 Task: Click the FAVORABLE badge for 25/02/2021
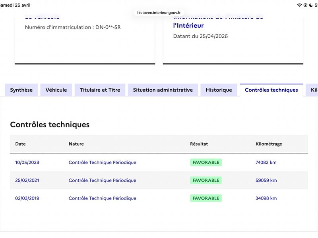206,180
